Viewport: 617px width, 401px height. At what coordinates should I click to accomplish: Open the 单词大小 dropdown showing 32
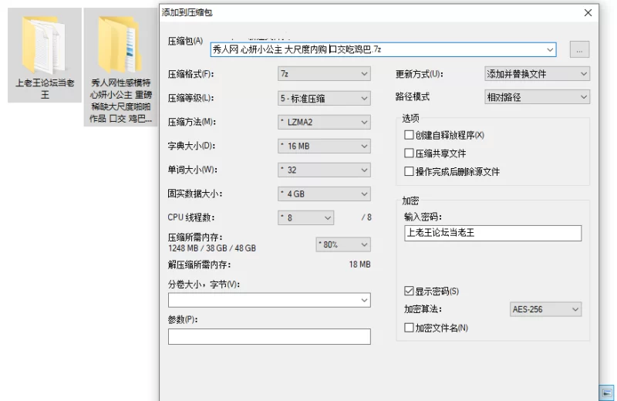click(x=324, y=170)
